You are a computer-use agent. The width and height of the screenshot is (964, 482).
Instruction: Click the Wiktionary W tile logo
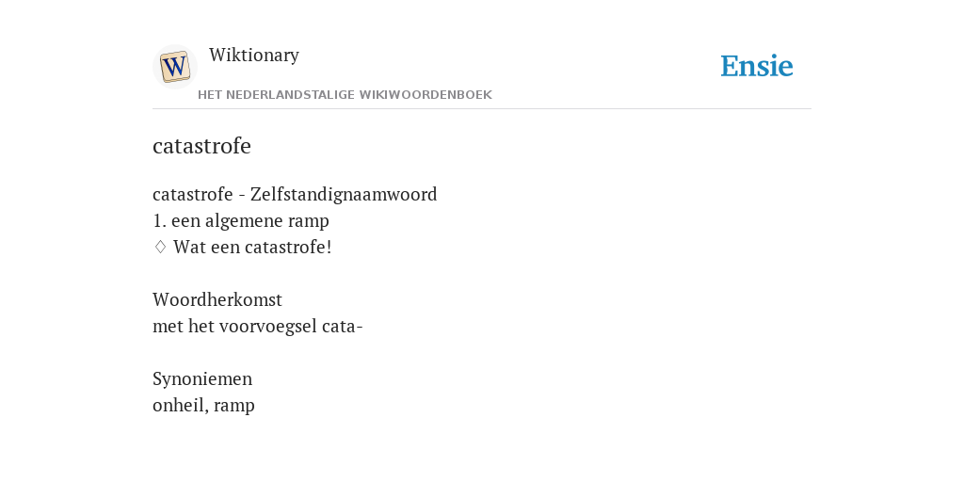point(175,67)
